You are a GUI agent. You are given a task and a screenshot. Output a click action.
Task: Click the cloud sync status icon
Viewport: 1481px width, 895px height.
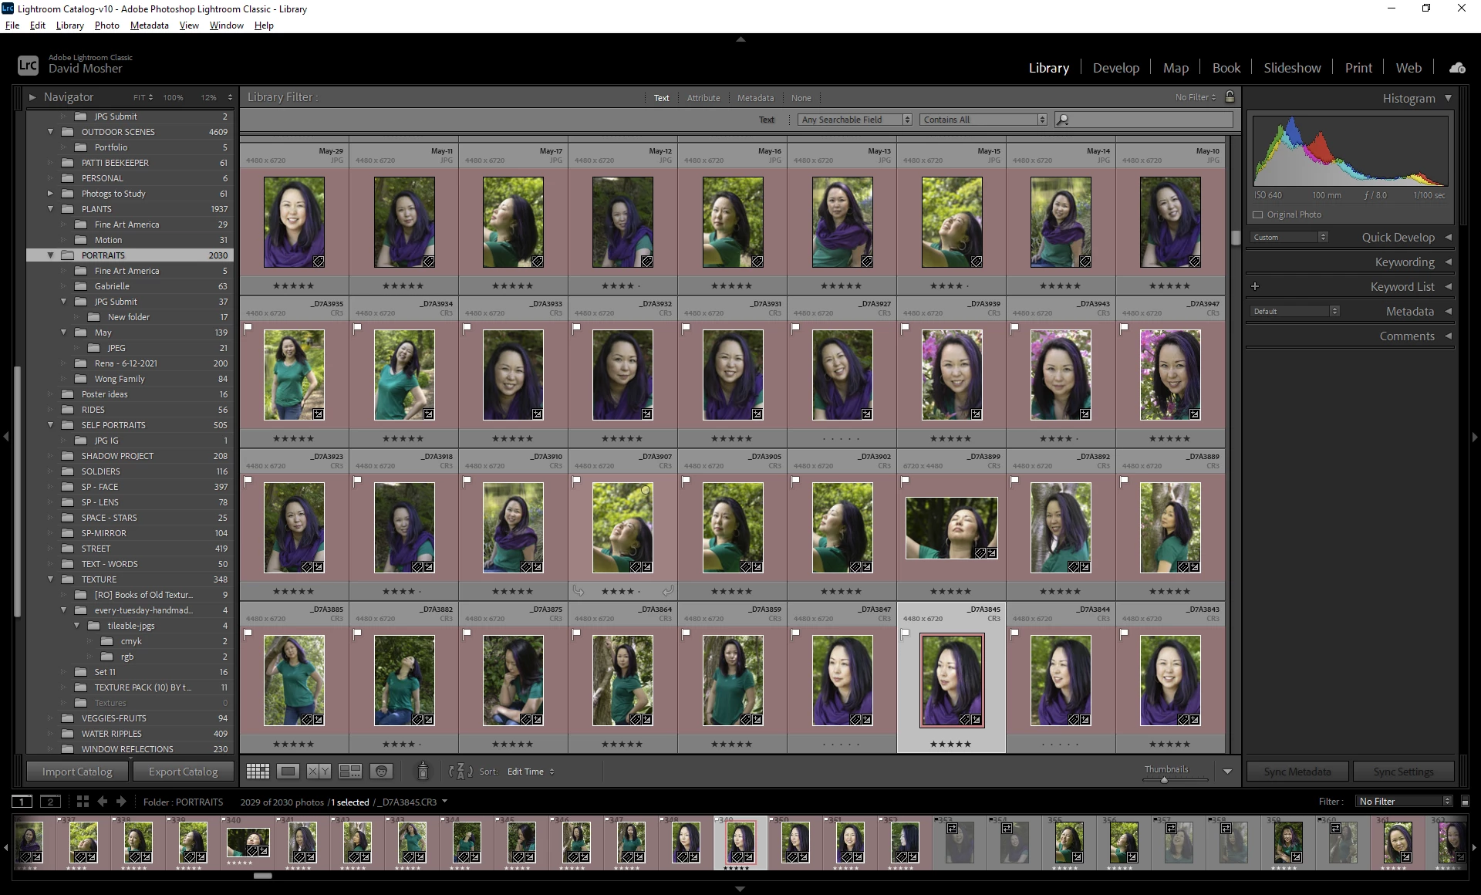[1457, 68]
